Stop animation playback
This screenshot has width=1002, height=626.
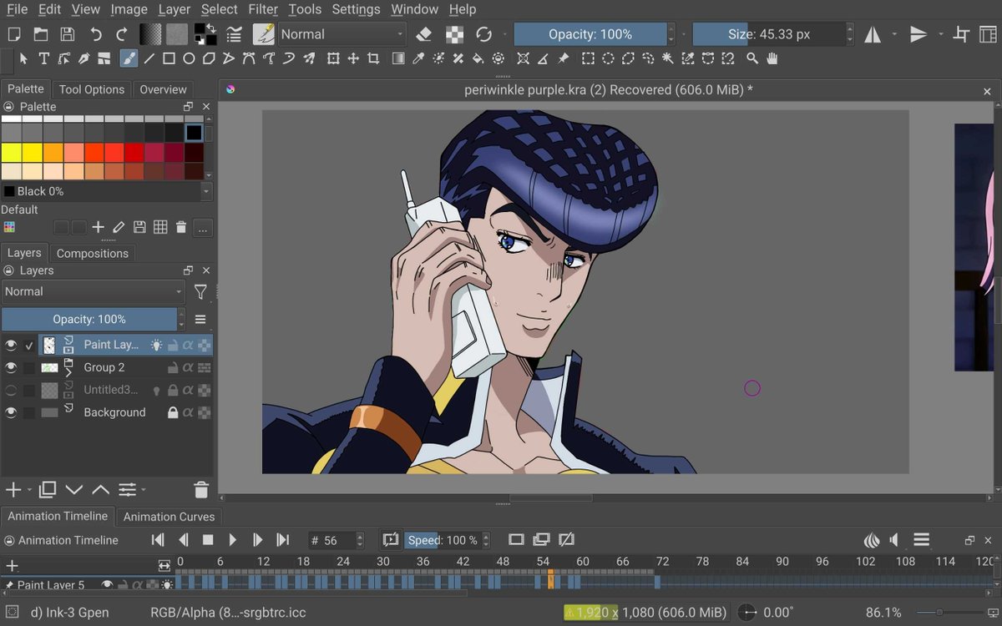tap(208, 540)
